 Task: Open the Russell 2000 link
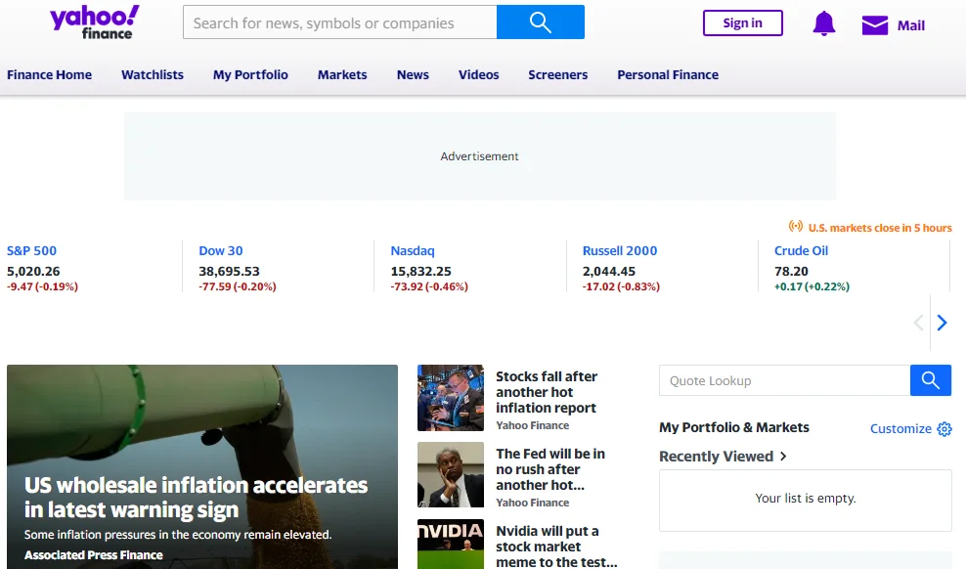coord(620,250)
